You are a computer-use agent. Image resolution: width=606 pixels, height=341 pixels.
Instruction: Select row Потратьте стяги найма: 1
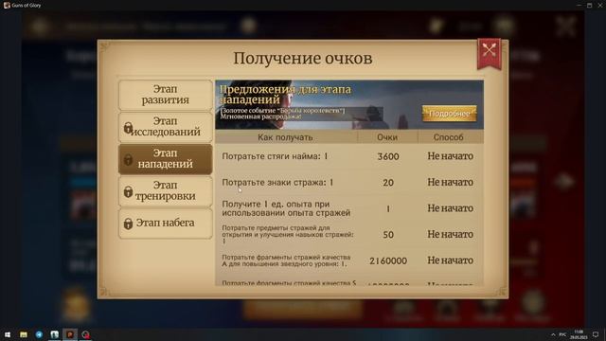click(x=349, y=156)
